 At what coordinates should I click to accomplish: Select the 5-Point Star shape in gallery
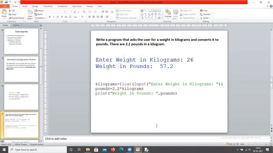coord(159,18)
